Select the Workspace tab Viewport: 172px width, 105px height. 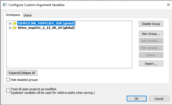click(13, 15)
